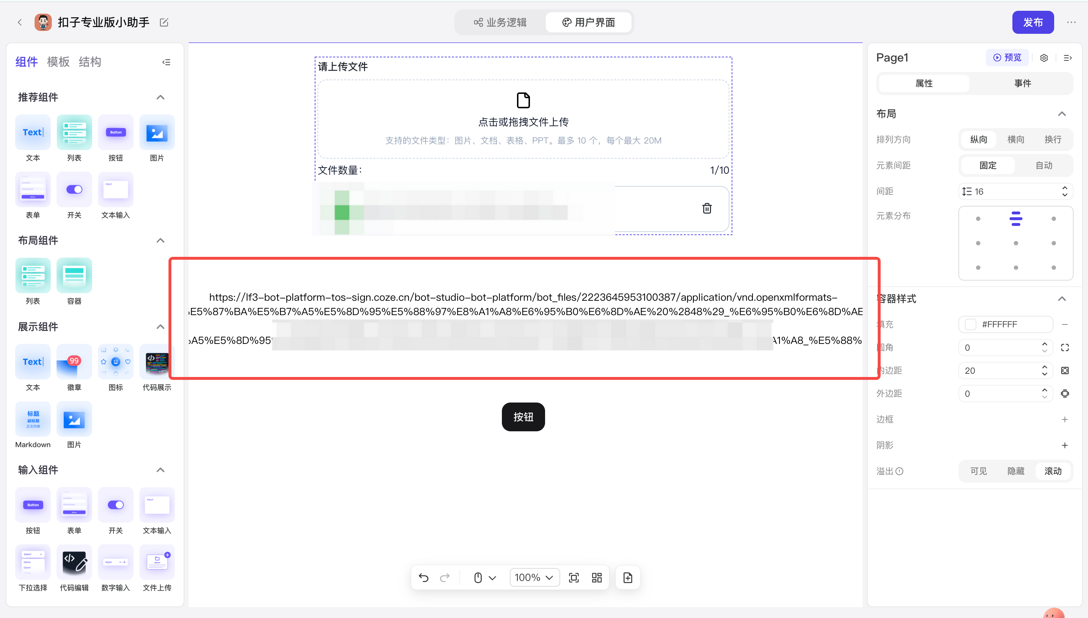Click the add page icon in bottom toolbar
Viewport: 1088px width, 618px height.
pyautogui.click(x=628, y=577)
